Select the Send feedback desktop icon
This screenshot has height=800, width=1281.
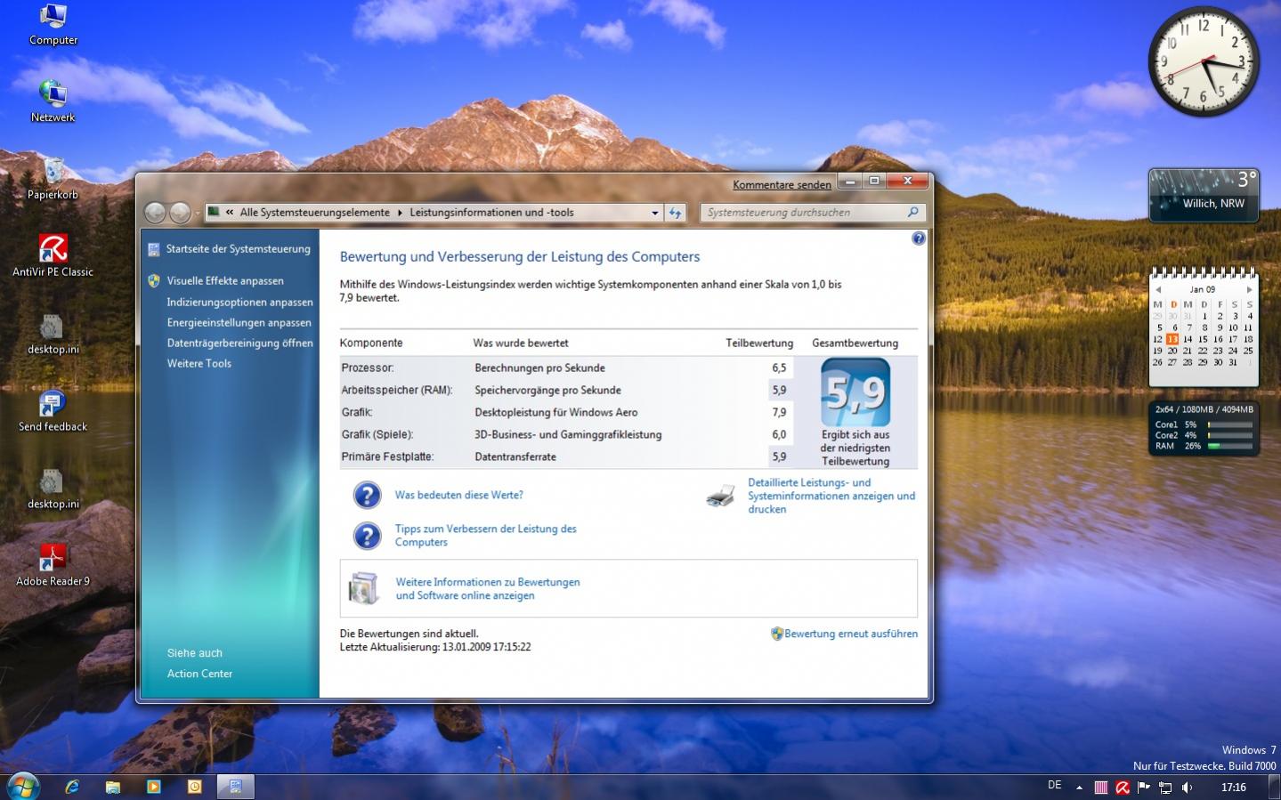click(53, 410)
